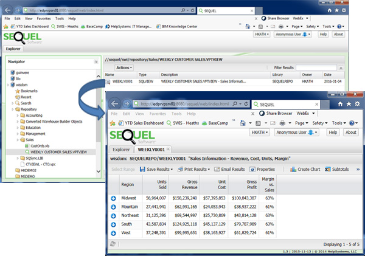Screen dimensions: 365x256
Task: Open the BaseCamp favorite in front browser
Action: pyautogui.click(x=215, y=123)
